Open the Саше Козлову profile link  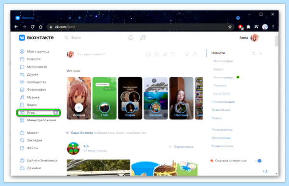[82, 133]
